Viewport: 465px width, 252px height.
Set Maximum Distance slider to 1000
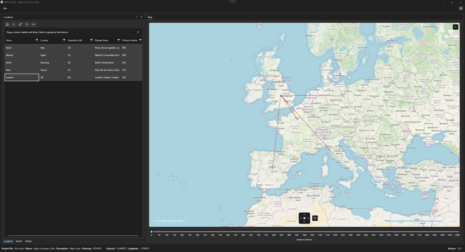point(304,232)
